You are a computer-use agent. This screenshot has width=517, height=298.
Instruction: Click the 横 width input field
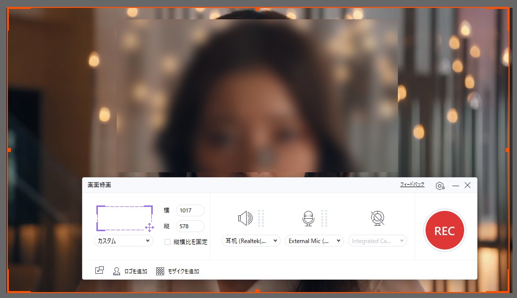click(190, 210)
